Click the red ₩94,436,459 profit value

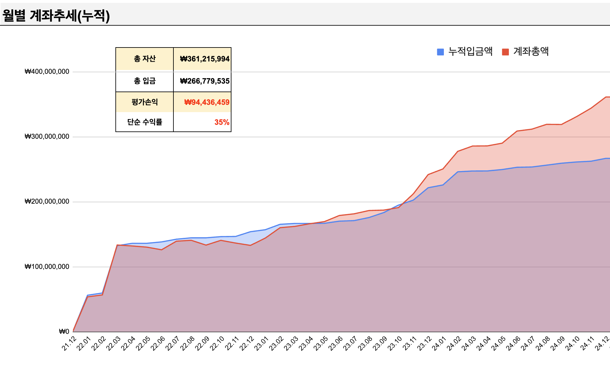pos(207,102)
